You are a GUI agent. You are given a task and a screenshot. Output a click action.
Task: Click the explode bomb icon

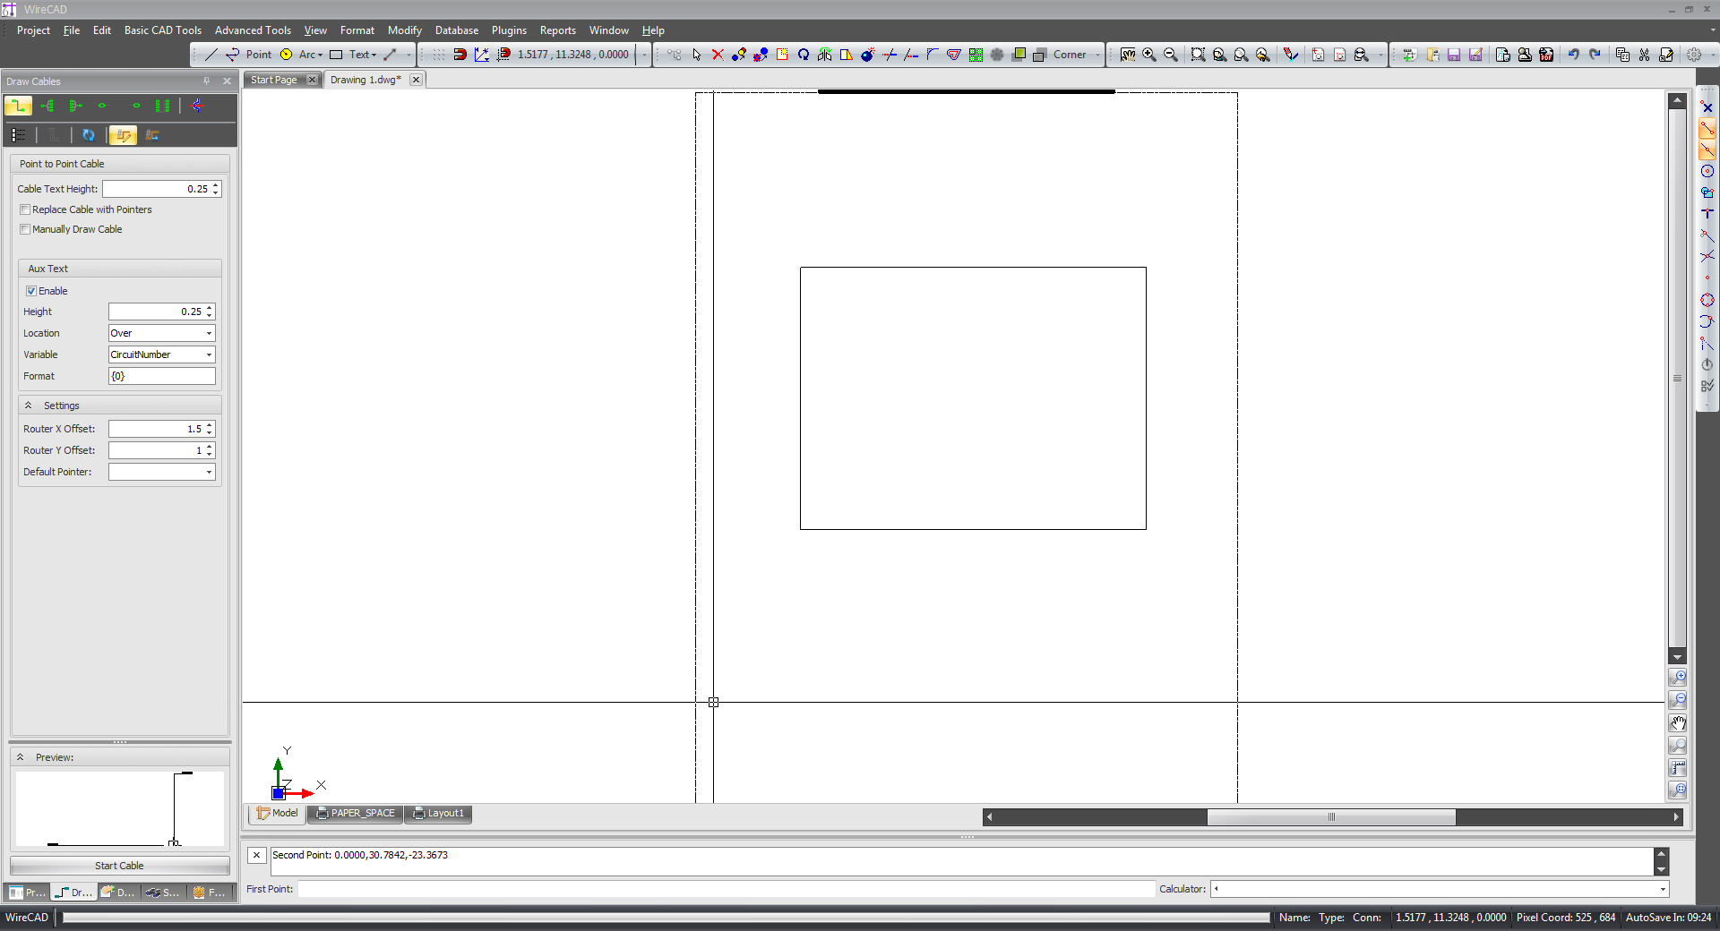click(867, 55)
